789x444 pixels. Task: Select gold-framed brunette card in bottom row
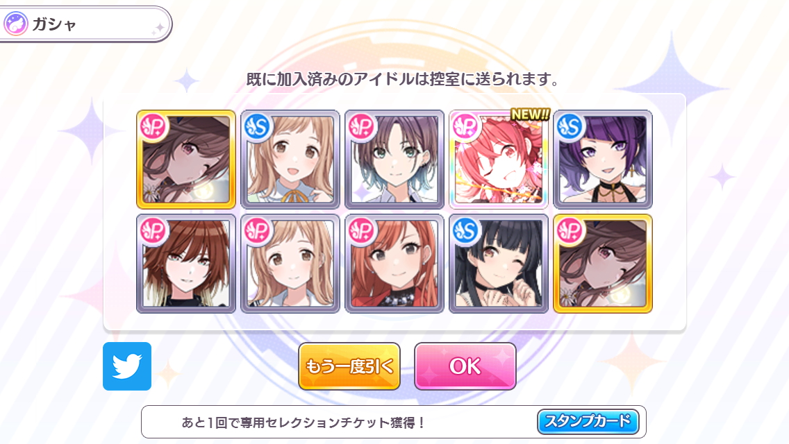[602, 264]
